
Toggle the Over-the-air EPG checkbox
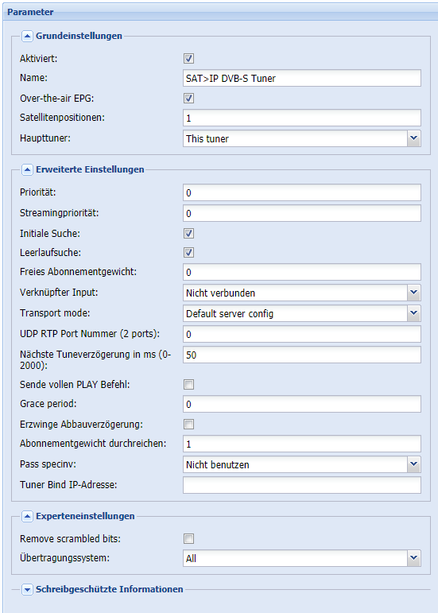[188, 98]
